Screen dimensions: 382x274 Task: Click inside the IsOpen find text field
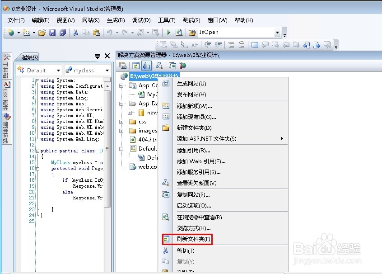pyautogui.click(x=236, y=32)
